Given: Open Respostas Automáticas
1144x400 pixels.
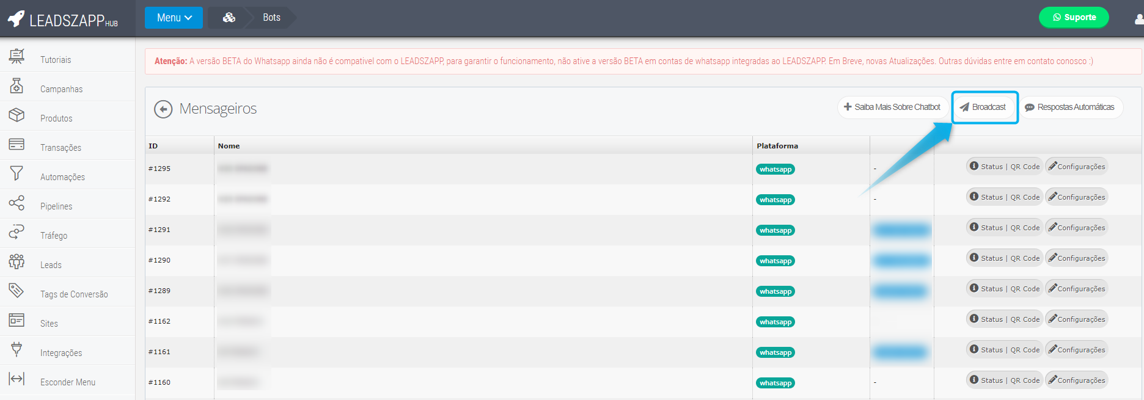Looking at the screenshot, I should click(x=1070, y=107).
